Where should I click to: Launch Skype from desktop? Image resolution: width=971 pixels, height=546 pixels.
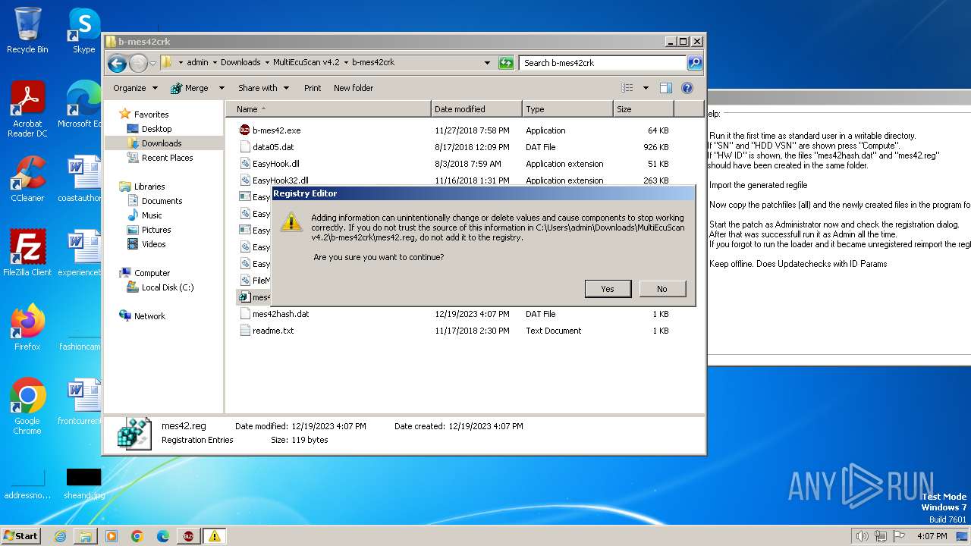tap(83, 30)
